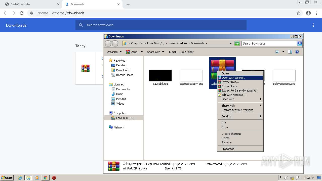This screenshot has width=322, height=181.
Task: Click Explorer Forward navigation button
Action: tap(115, 43)
